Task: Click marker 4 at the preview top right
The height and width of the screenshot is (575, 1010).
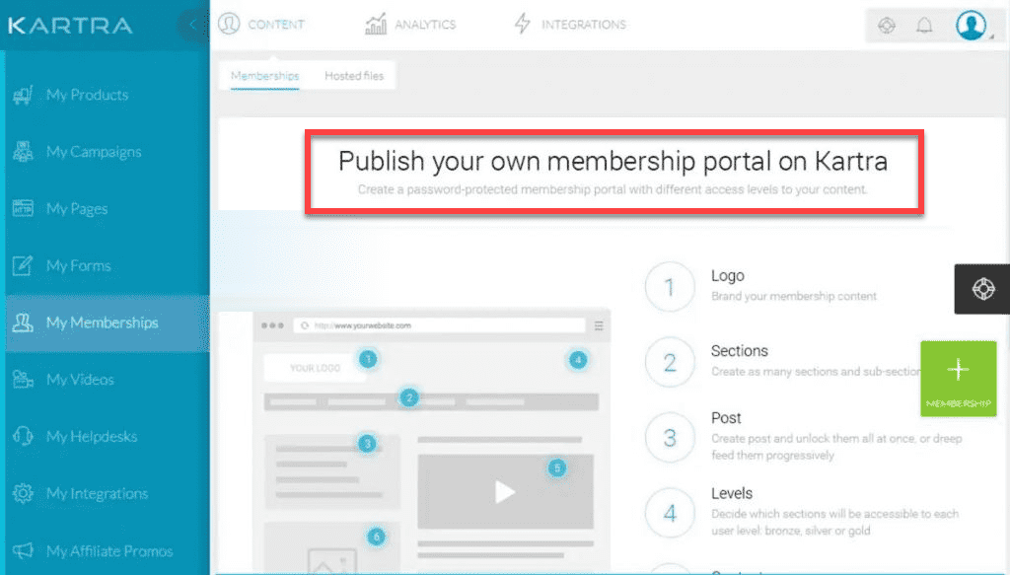Action: click(578, 359)
